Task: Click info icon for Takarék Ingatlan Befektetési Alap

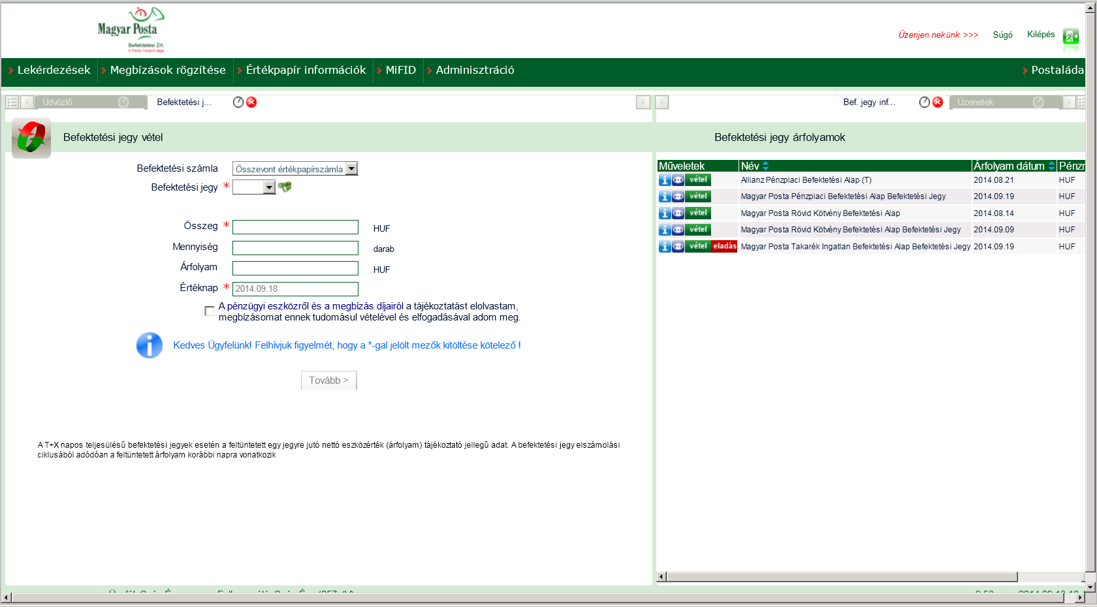Action: [x=665, y=247]
